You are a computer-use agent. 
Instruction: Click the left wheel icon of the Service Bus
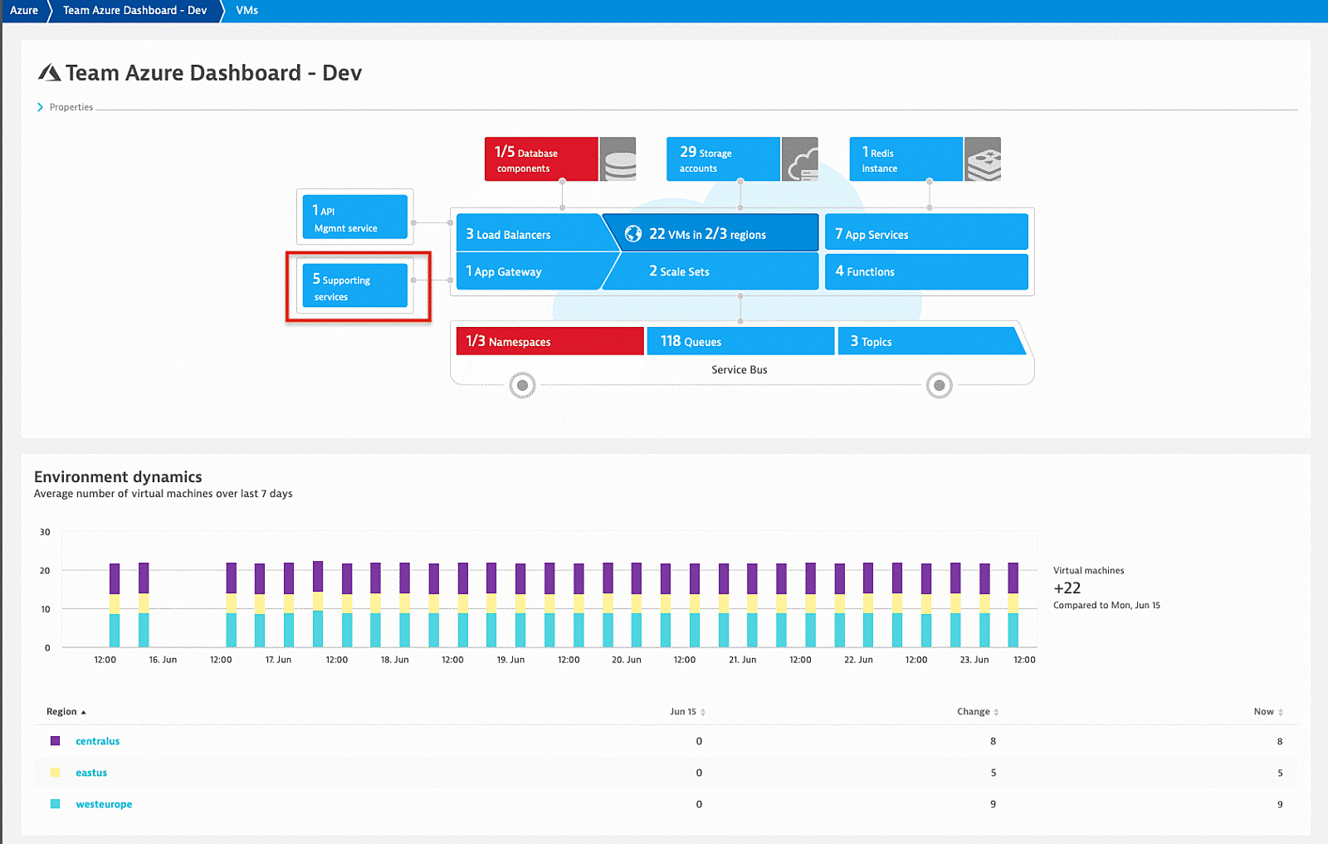pos(522,384)
